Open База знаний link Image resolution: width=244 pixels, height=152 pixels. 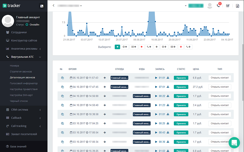pos(19,146)
